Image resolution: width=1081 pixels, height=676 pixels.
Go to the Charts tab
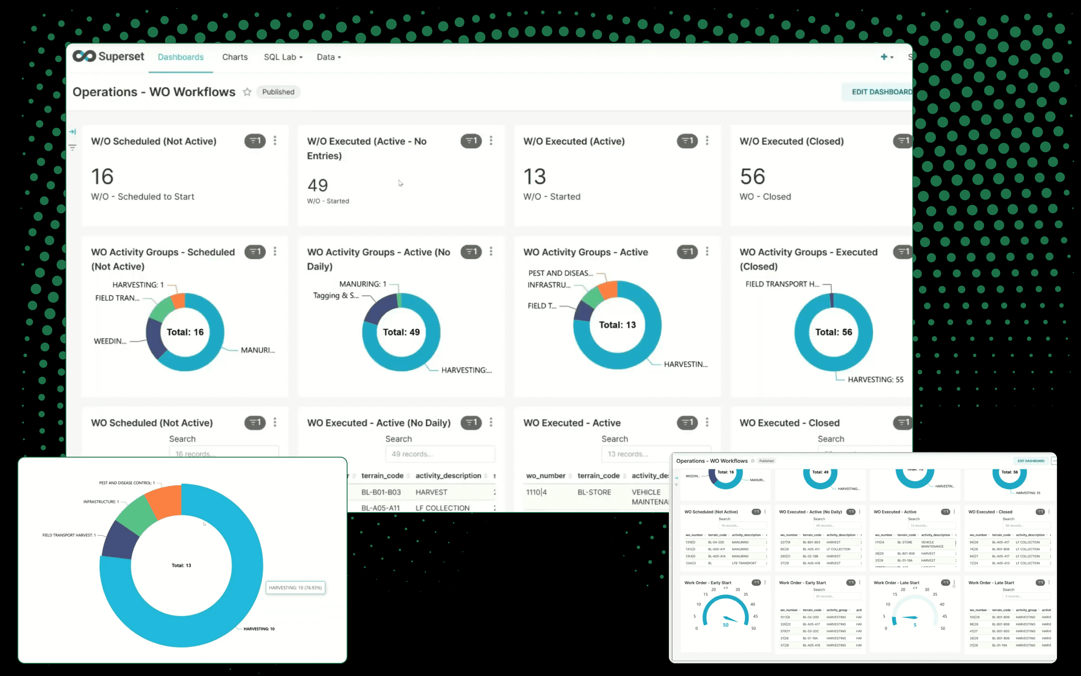[235, 57]
